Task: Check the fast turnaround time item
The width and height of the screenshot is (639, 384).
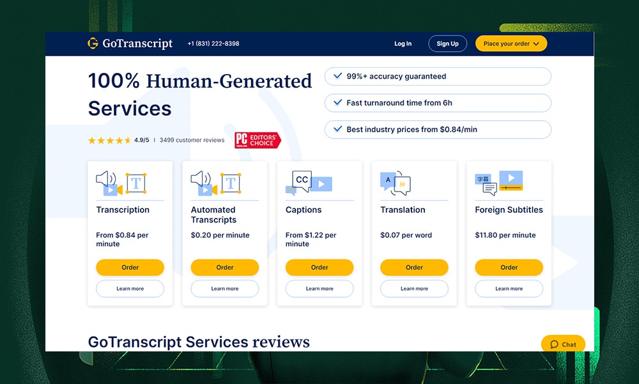Action: pyautogui.click(x=437, y=103)
